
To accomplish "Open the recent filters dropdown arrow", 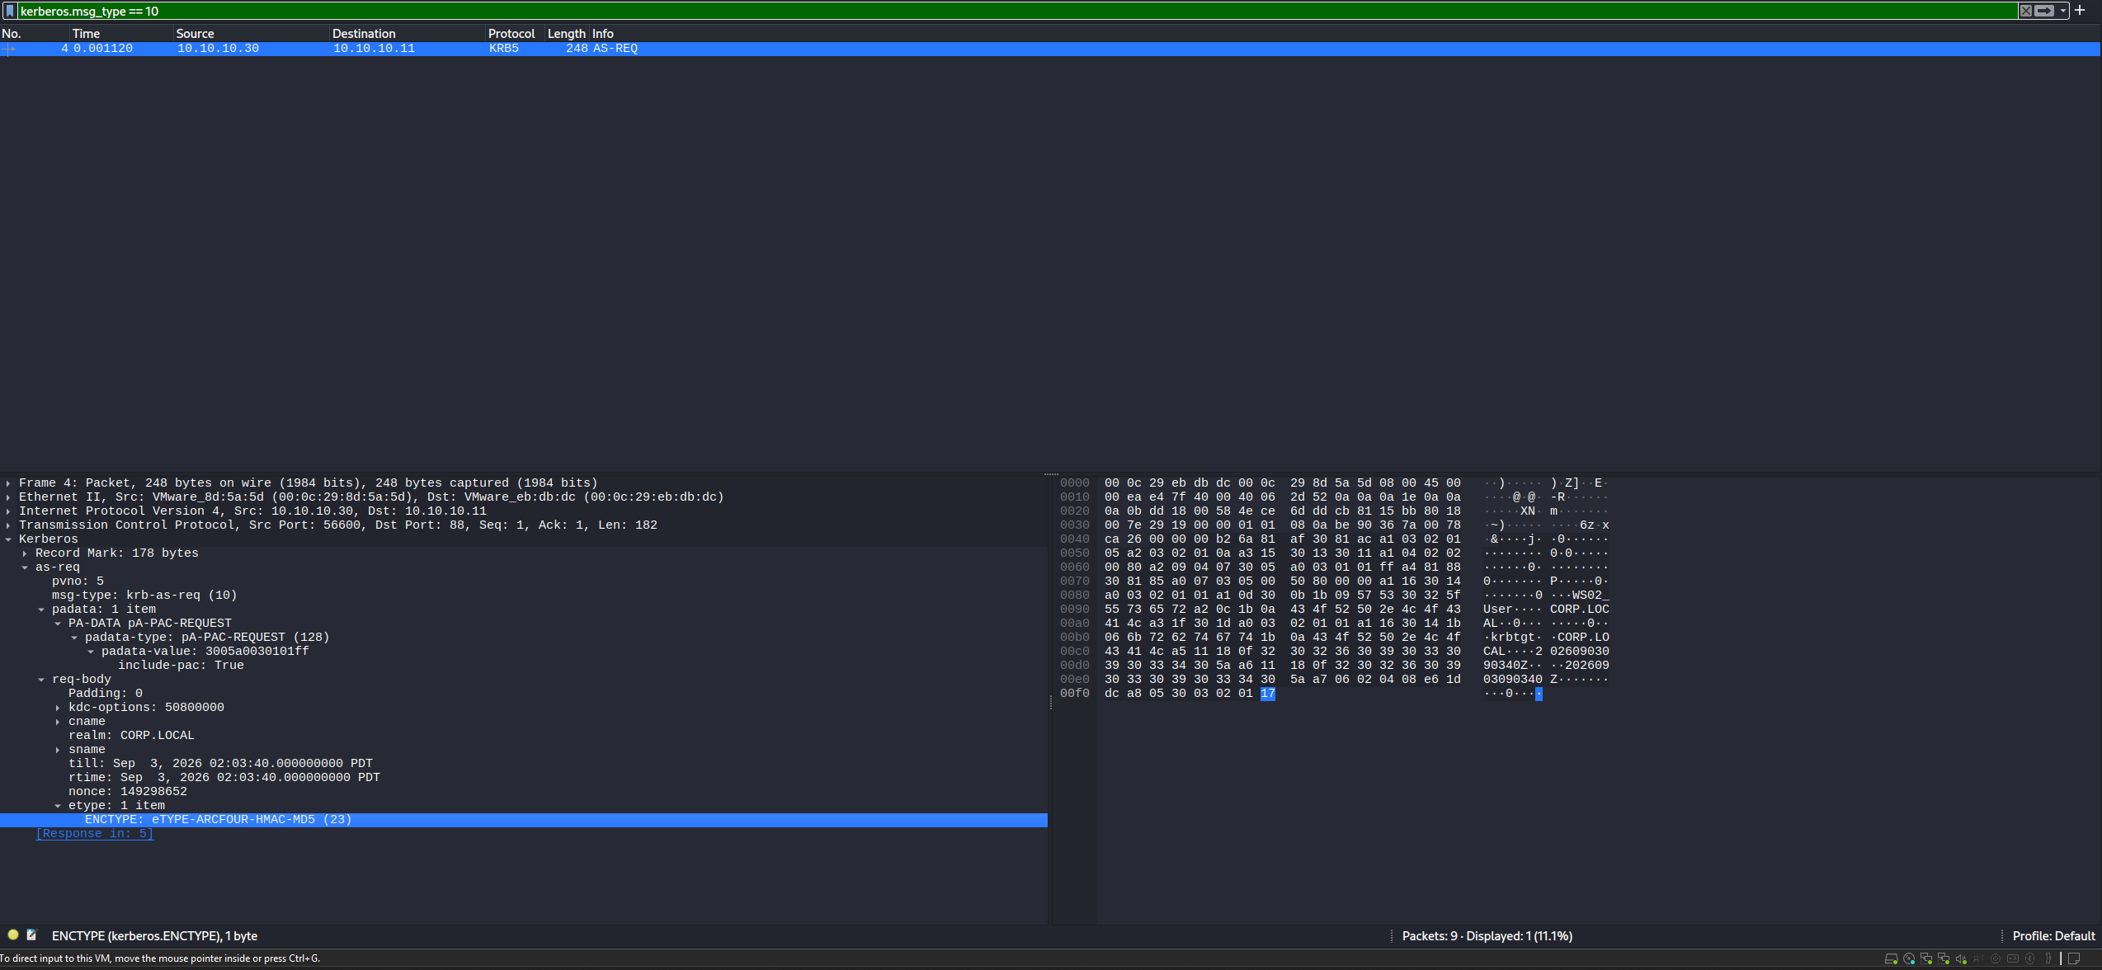I will tap(2062, 11).
